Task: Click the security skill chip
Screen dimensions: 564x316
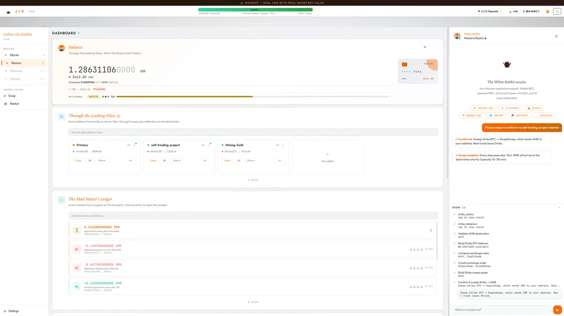Action: pyautogui.click(x=544, y=115)
